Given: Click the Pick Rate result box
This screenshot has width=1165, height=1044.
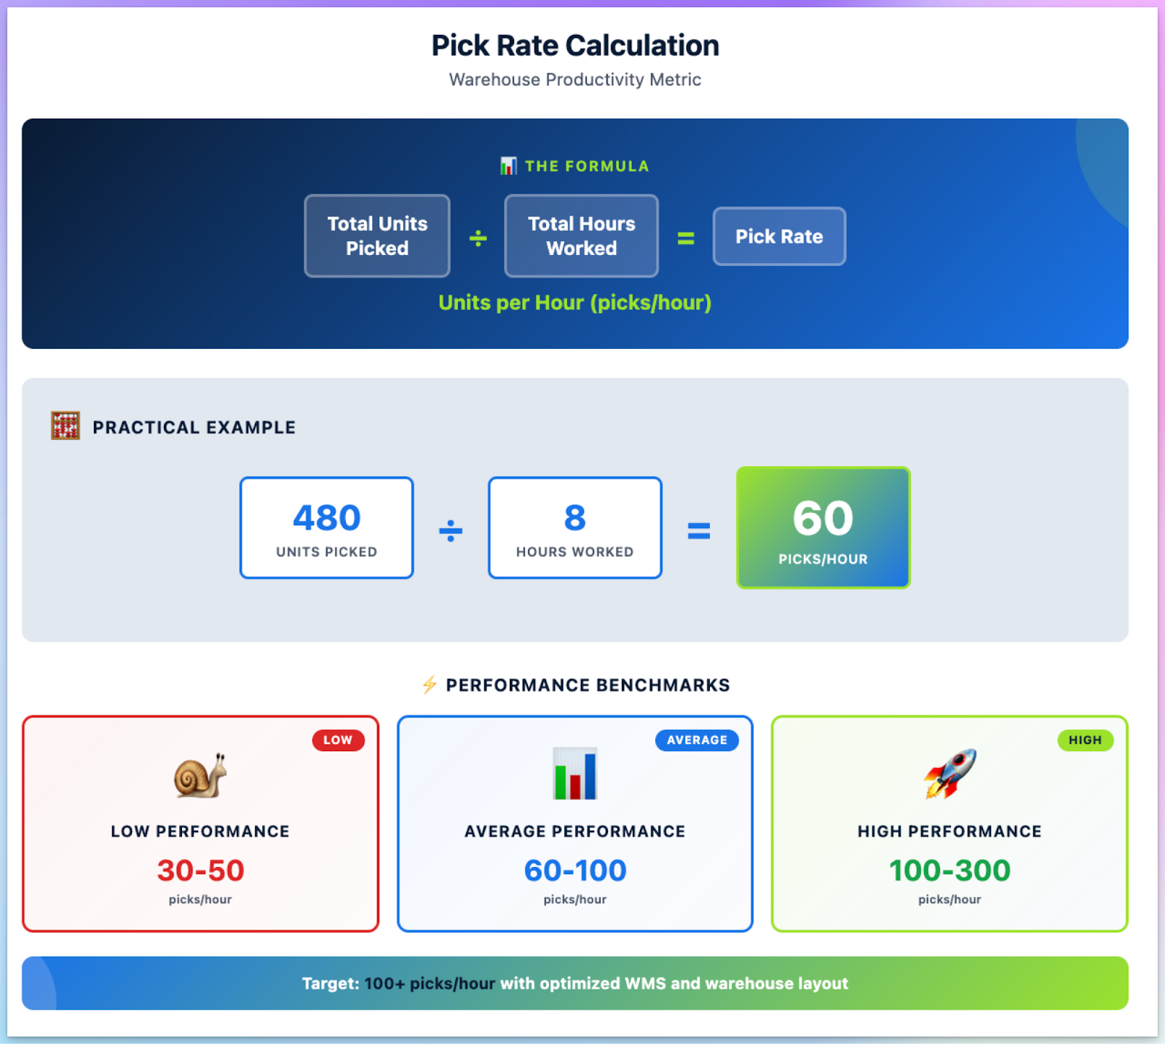Looking at the screenshot, I should [x=779, y=237].
